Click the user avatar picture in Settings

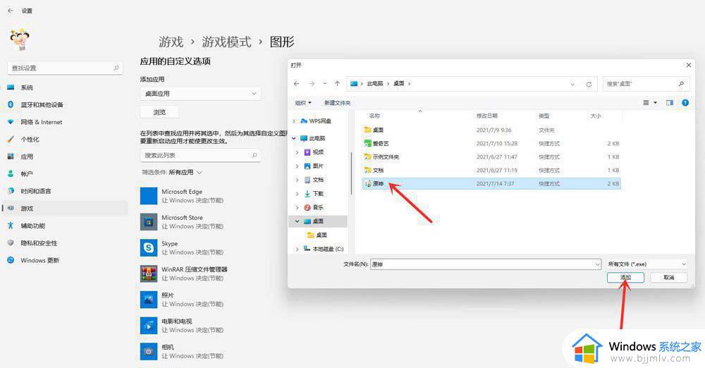19,39
